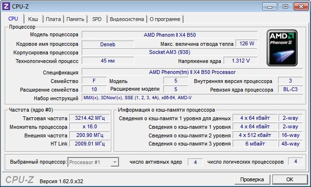The image size is (311, 187).
Task: Click the specification field AMD Phenom(tm) II X4 B50 Processor
Action: 192,72
